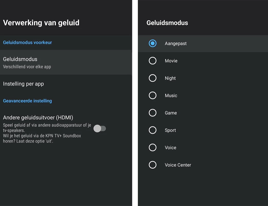Select the Aangepast radio button
268x206 pixels.
[152, 43]
